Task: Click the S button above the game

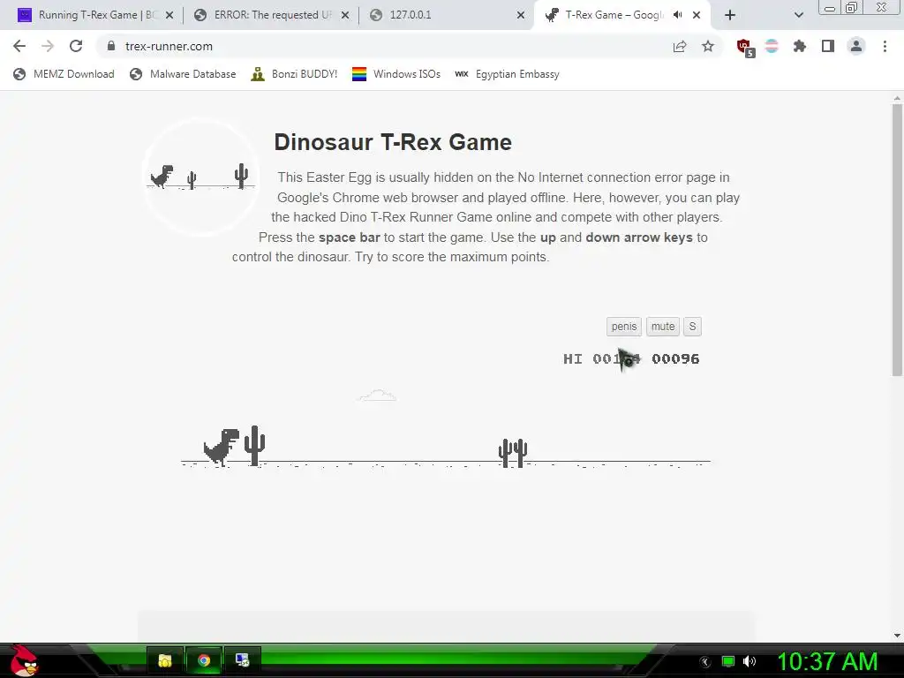Action: point(692,327)
